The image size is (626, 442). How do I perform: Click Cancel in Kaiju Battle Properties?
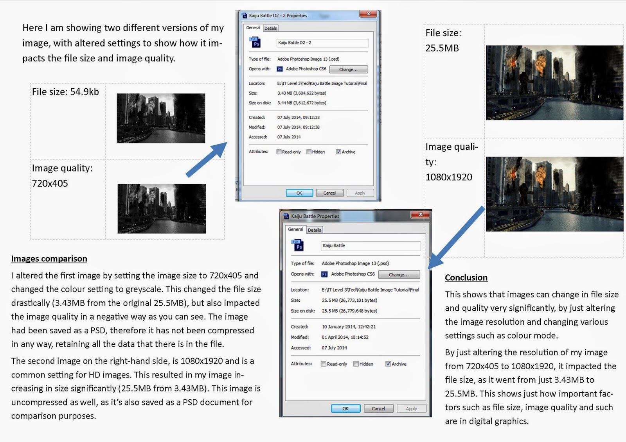(378, 408)
